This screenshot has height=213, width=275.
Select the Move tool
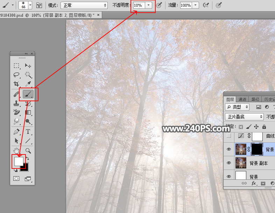[28, 66]
